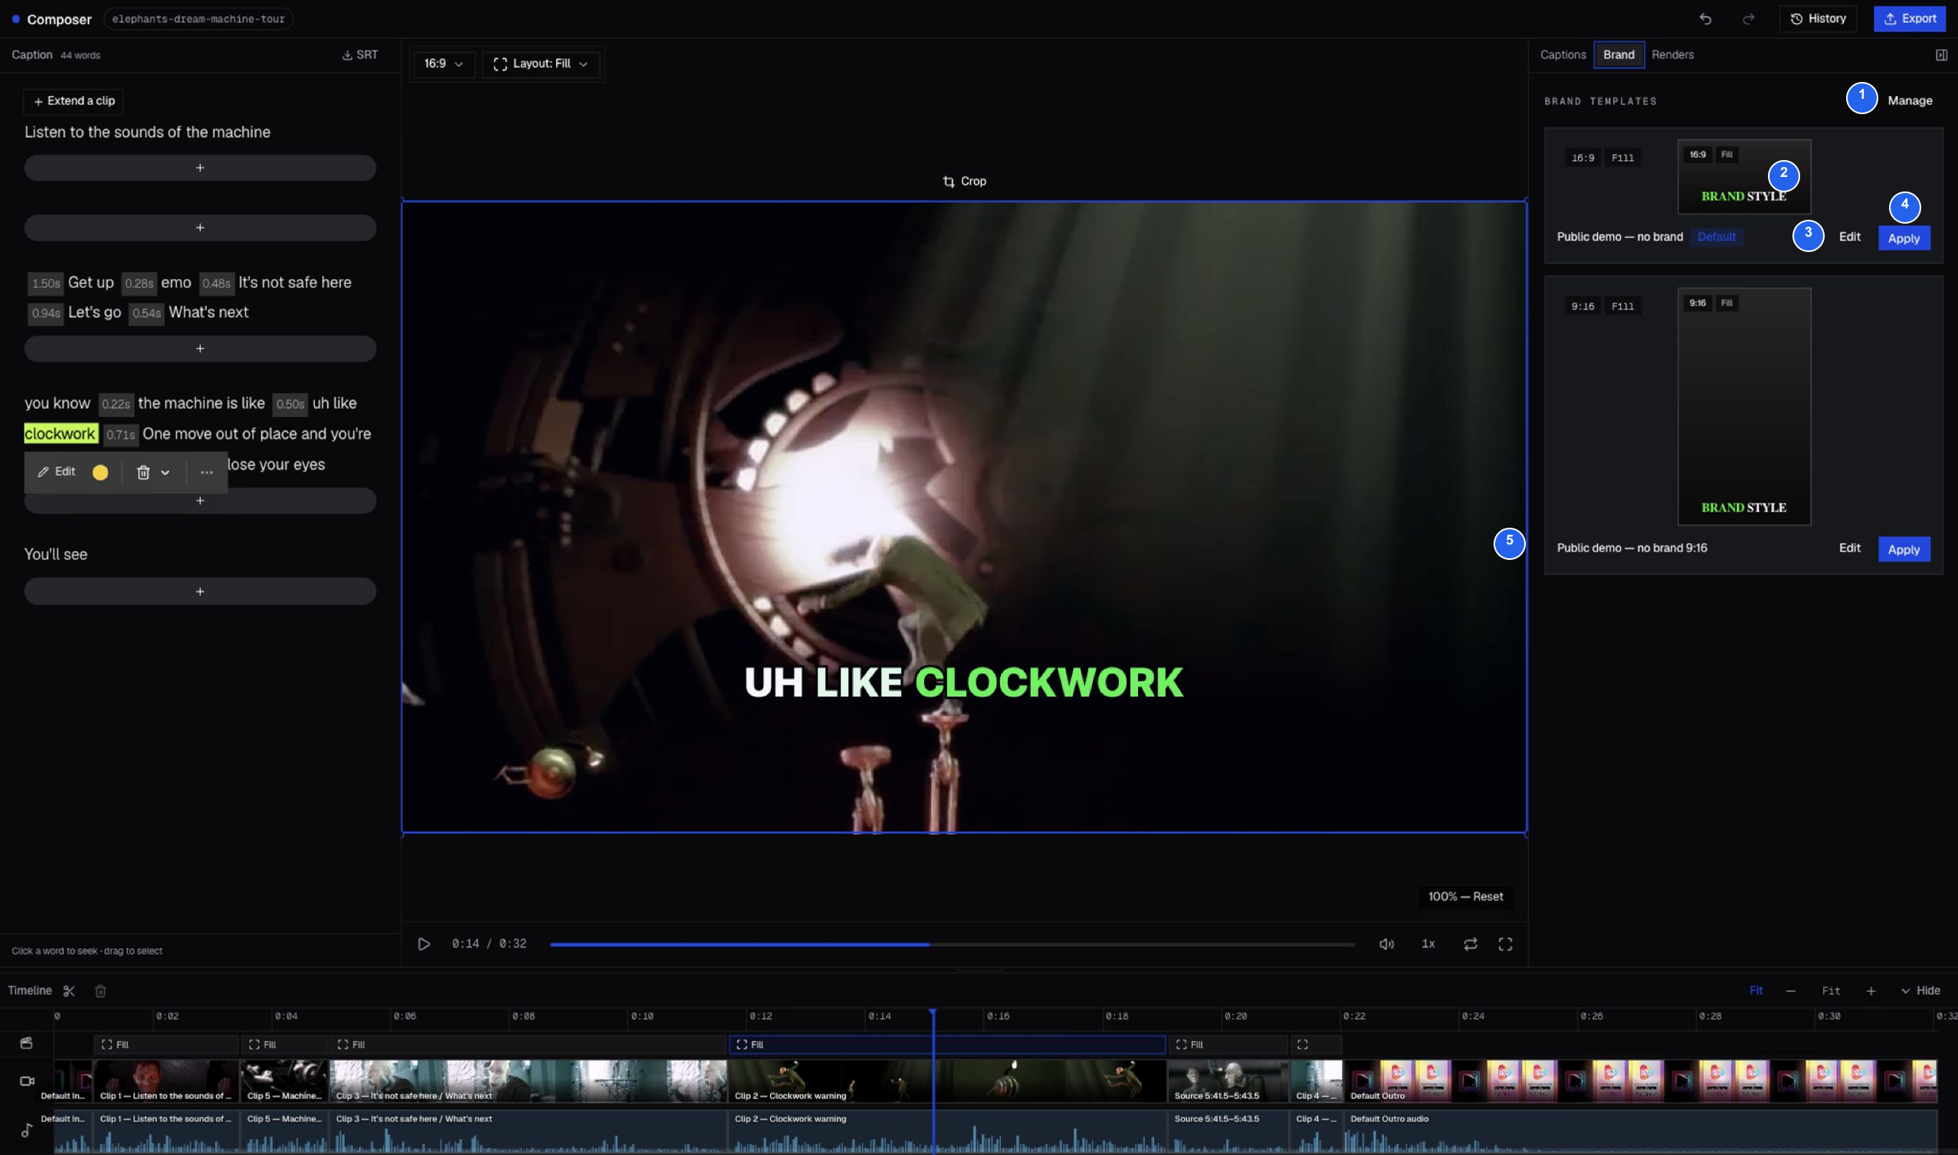This screenshot has height=1155, width=1958.
Task: Switch to the Captions tab
Action: point(1563,54)
